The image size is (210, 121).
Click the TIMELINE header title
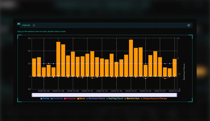26,25
